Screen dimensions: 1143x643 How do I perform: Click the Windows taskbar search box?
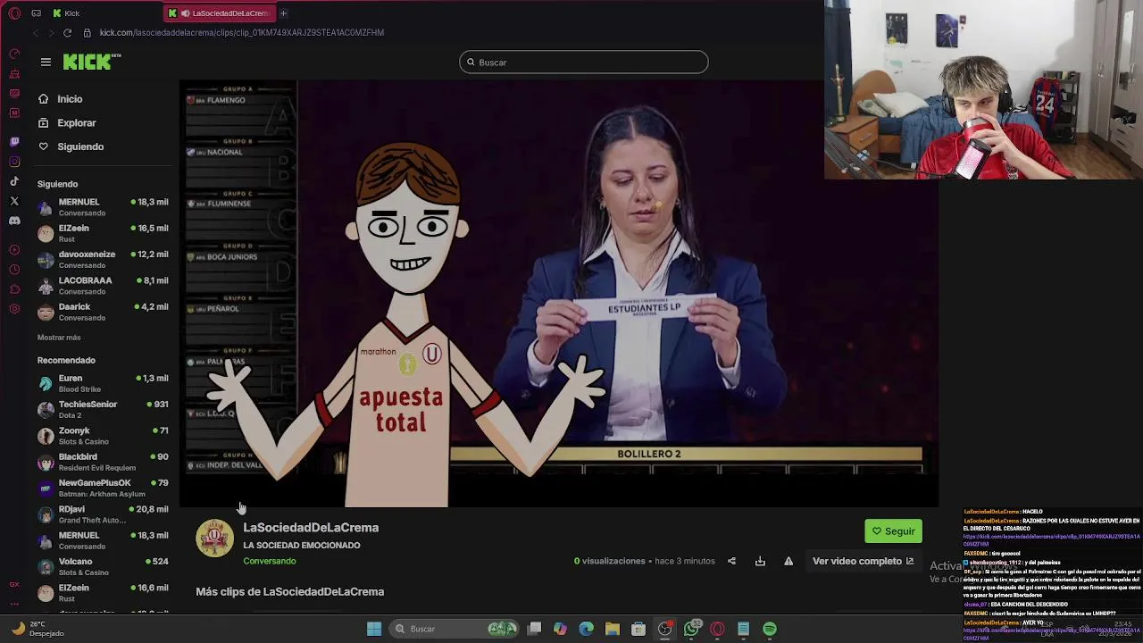(x=455, y=629)
